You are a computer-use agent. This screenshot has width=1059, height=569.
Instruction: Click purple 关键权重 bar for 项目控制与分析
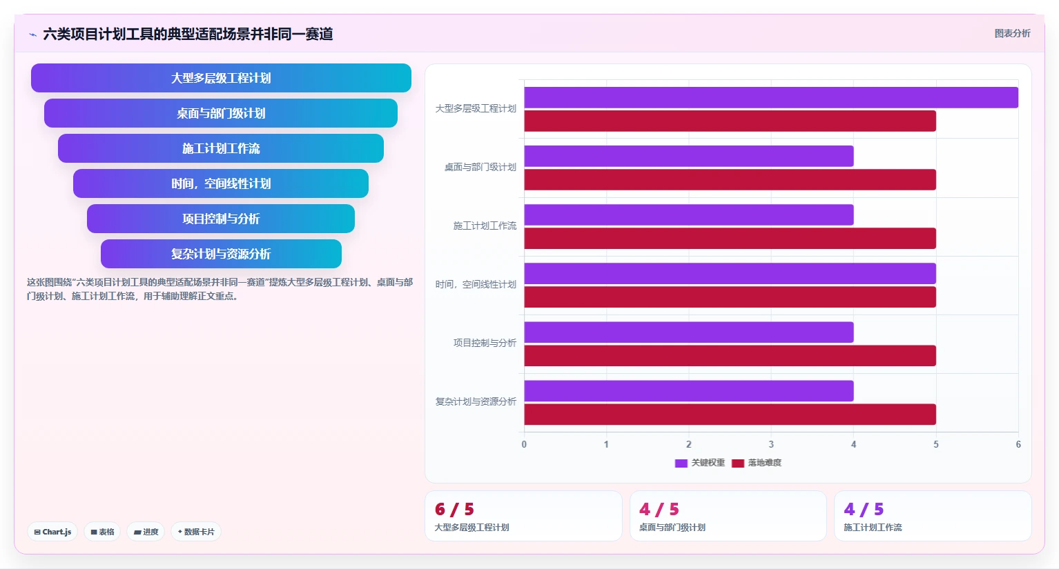pos(689,332)
